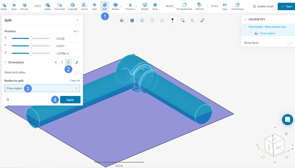Run the Fix interferences tool
The height and width of the screenshot is (168, 295).
tap(184, 6)
